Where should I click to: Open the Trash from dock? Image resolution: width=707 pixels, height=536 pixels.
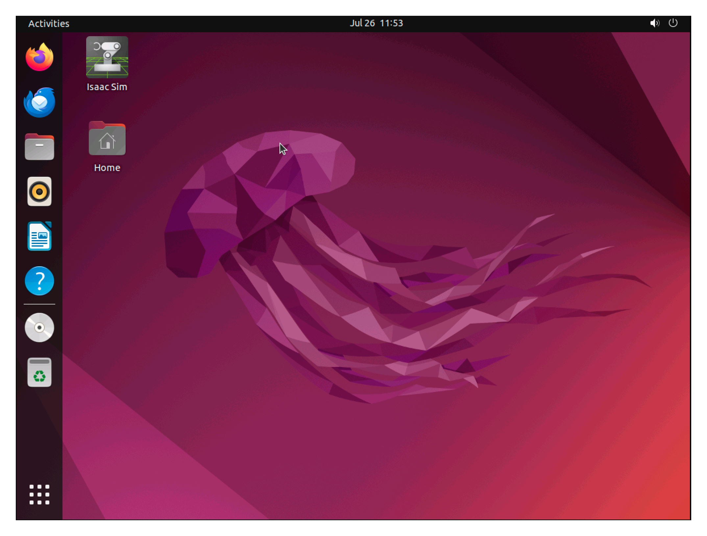click(39, 372)
